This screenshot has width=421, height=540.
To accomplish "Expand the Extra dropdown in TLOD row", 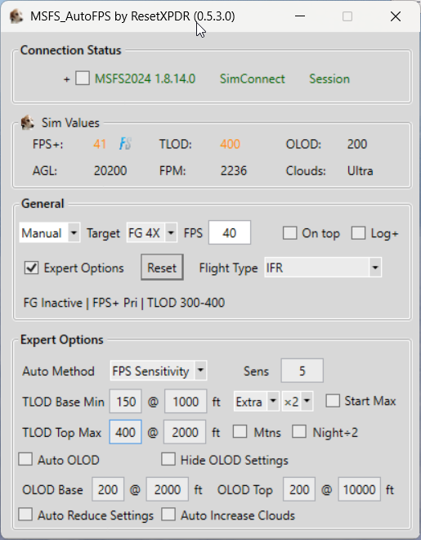I will (x=256, y=401).
